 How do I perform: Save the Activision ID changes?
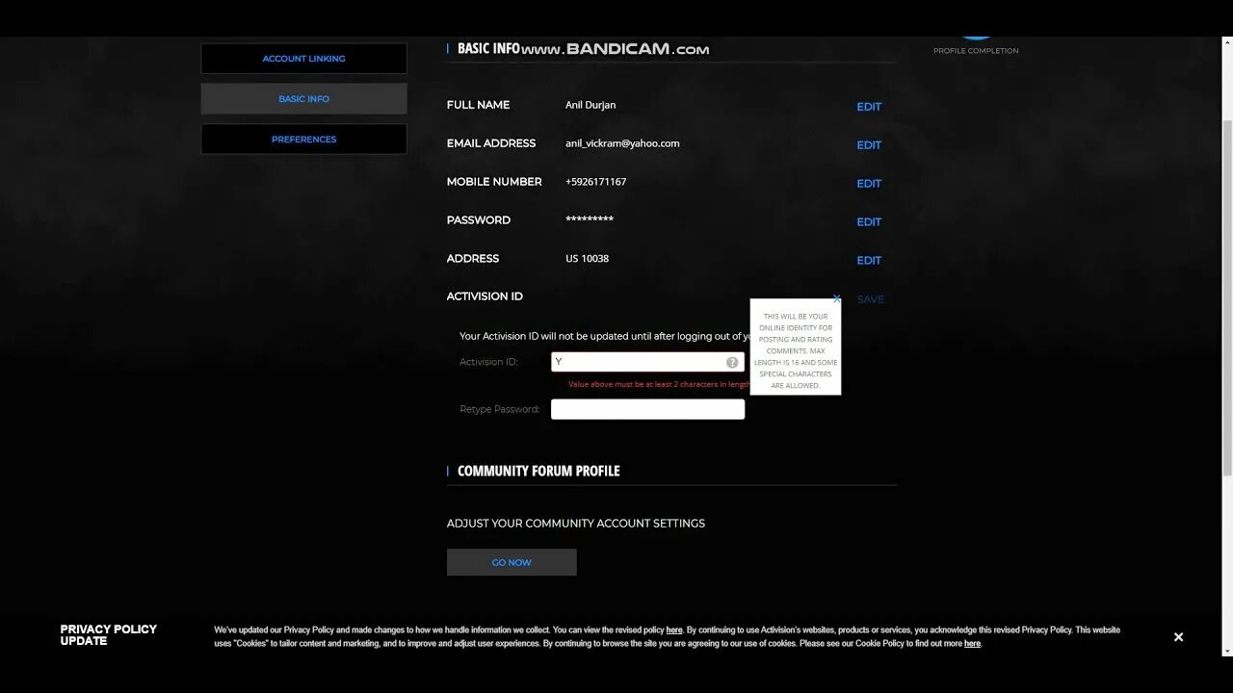[x=871, y=299]
